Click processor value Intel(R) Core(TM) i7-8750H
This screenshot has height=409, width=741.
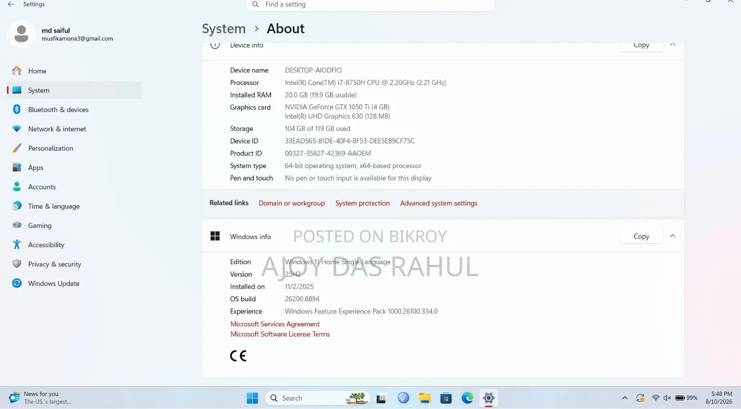click(x=365, y=83)
